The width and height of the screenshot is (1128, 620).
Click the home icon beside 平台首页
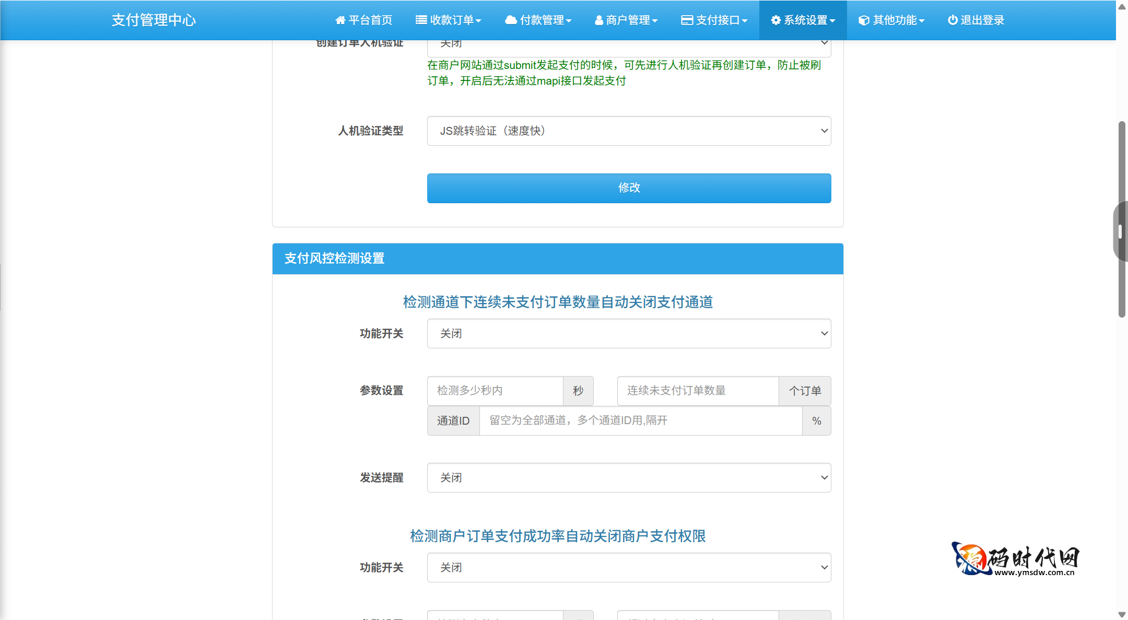[341, 20]
